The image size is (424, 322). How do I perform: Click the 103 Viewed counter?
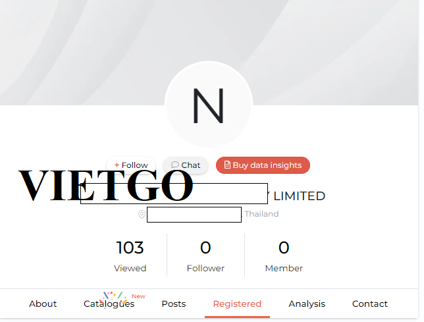point(130,255)
